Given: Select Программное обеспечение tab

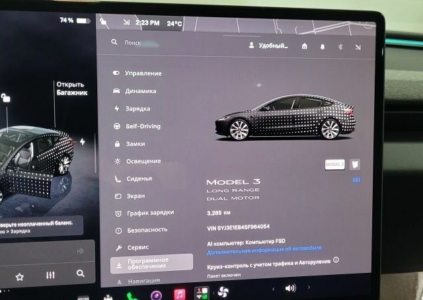Looking at the screenshot, I should 151,264.
